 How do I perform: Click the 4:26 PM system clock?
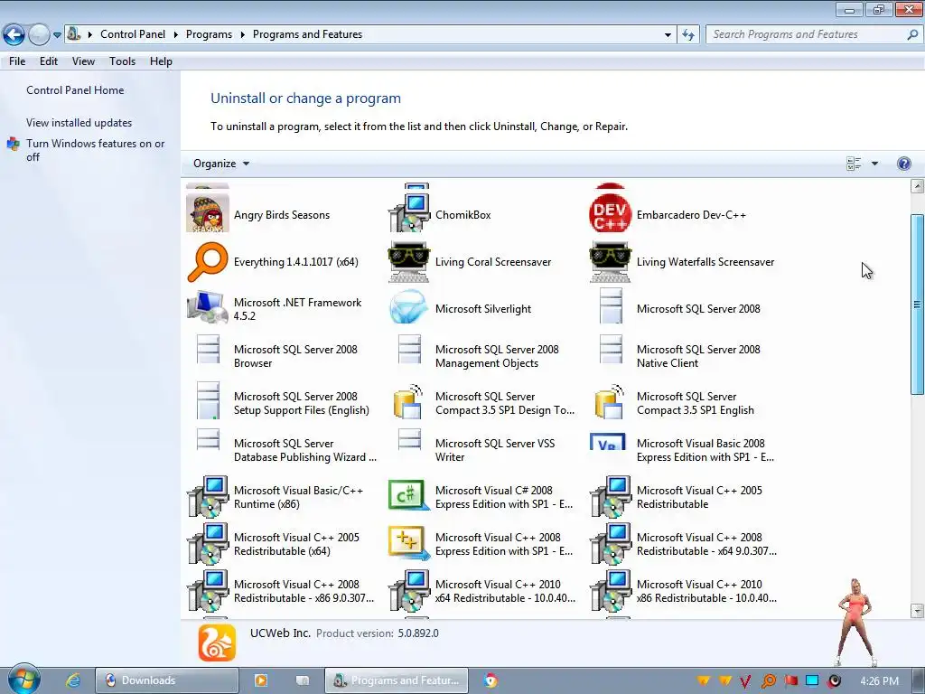(x=879, y=681)
